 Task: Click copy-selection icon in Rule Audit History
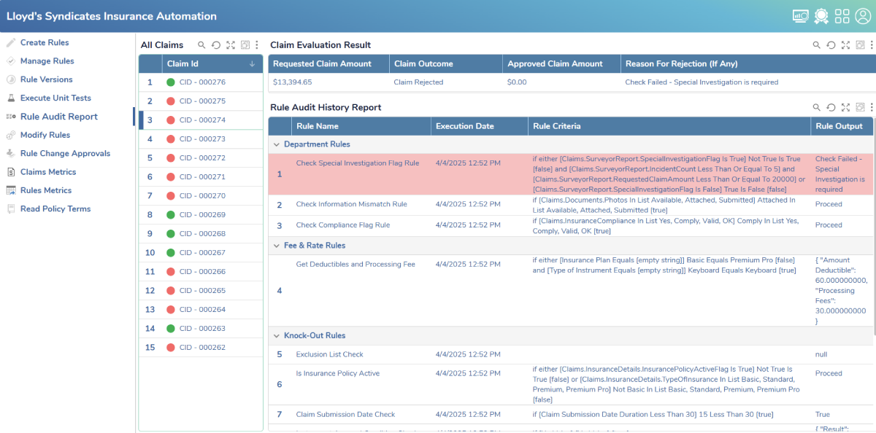(860, 107)
